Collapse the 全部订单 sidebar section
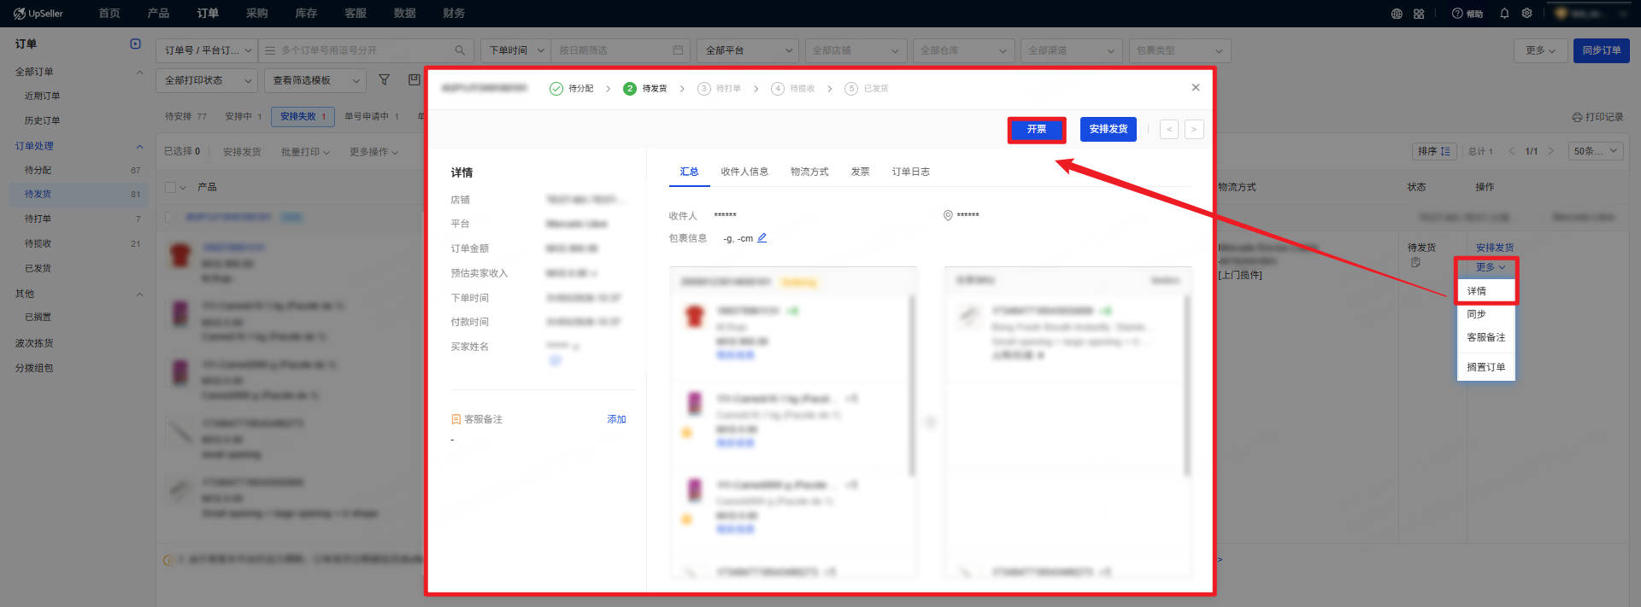This screenshot has height=607, width=1641. (139, 72)
